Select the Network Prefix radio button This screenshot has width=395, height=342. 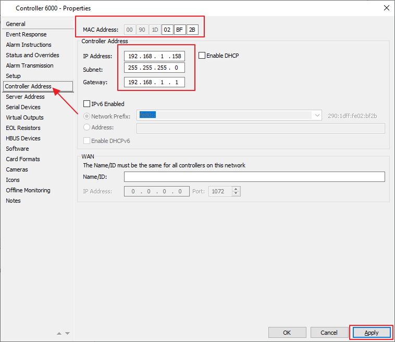pyautogui.click(x=87, y=116)
